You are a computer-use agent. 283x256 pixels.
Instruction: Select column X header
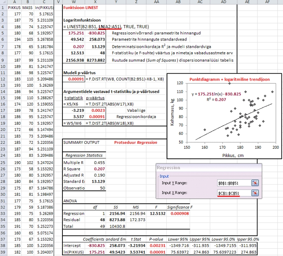point(95,2)
